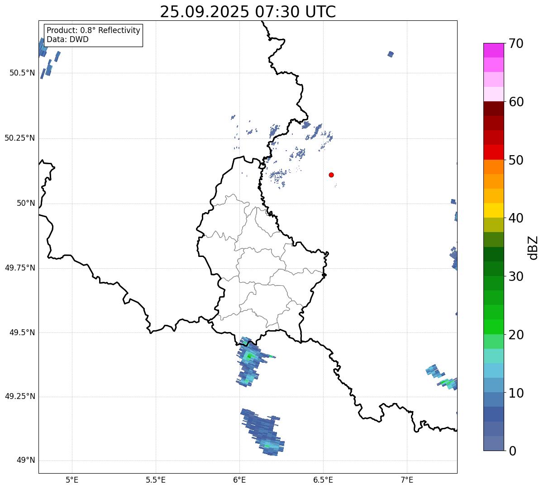
Task: Click the turquoise swatch between 15 and 17.5 dBZ
Action: pos(493,356)
